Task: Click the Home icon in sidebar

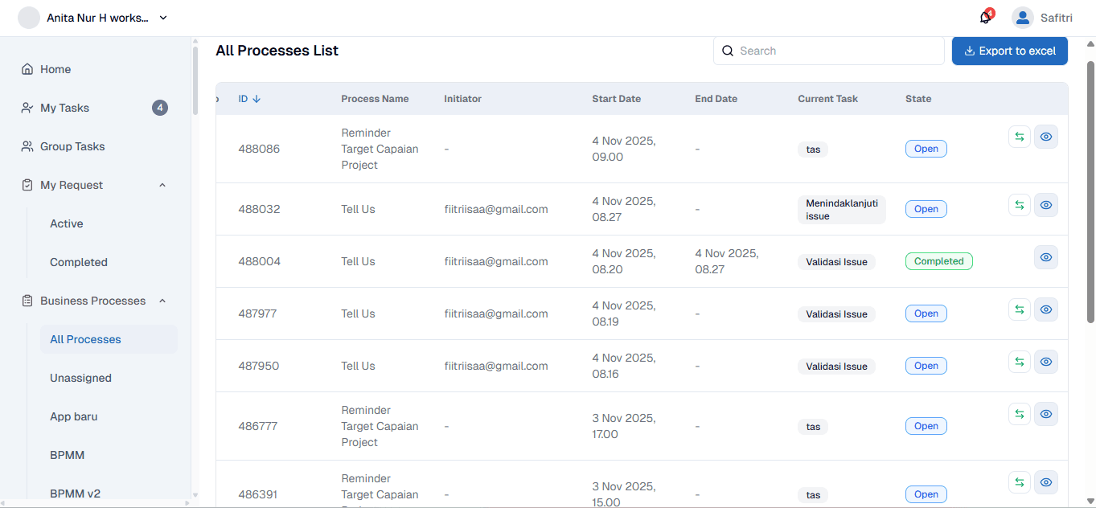Action: click(x=27, y=69)
